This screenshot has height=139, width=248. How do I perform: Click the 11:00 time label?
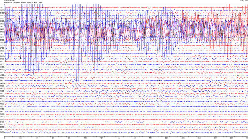pos(2,67)
